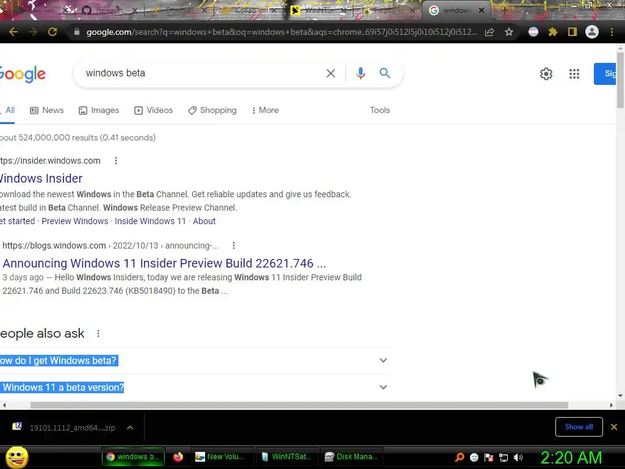Click the horizontal scrollbar thumb
Screen dimensions: 625x469
(299, 405)
